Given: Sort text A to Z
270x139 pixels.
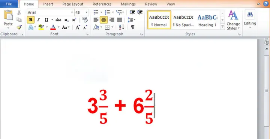Looking at the screenshot, I should [x=121, y=27].
